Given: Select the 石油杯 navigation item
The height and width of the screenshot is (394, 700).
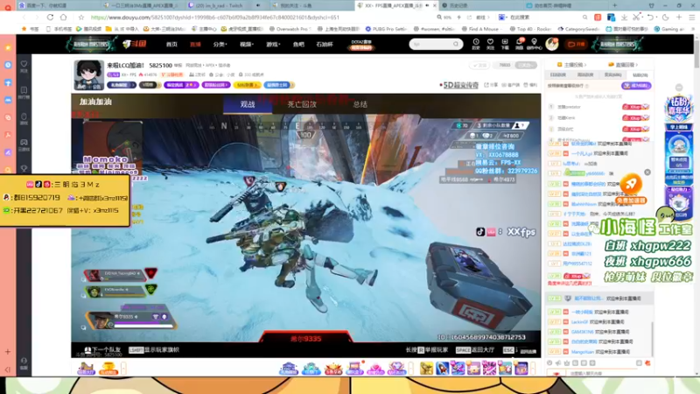Looking at the screenshot, I should pyautogui.click(x=325, y=45).
